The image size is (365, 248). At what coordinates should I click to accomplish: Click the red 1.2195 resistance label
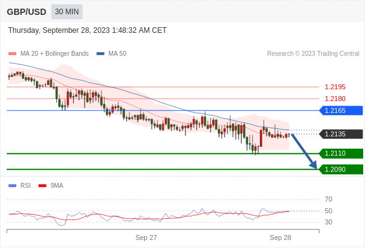[x=335, y=87]
